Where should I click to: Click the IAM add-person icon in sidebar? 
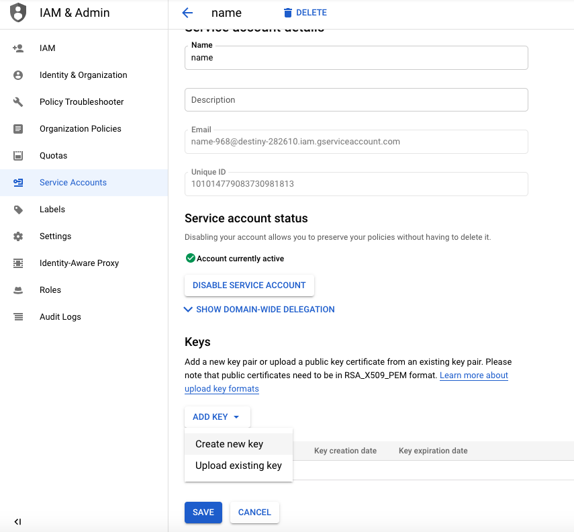[18, 48]
